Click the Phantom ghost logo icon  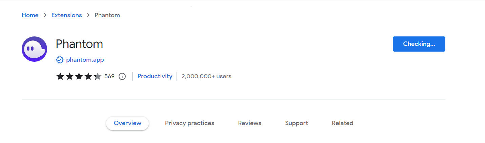(34, 49)
